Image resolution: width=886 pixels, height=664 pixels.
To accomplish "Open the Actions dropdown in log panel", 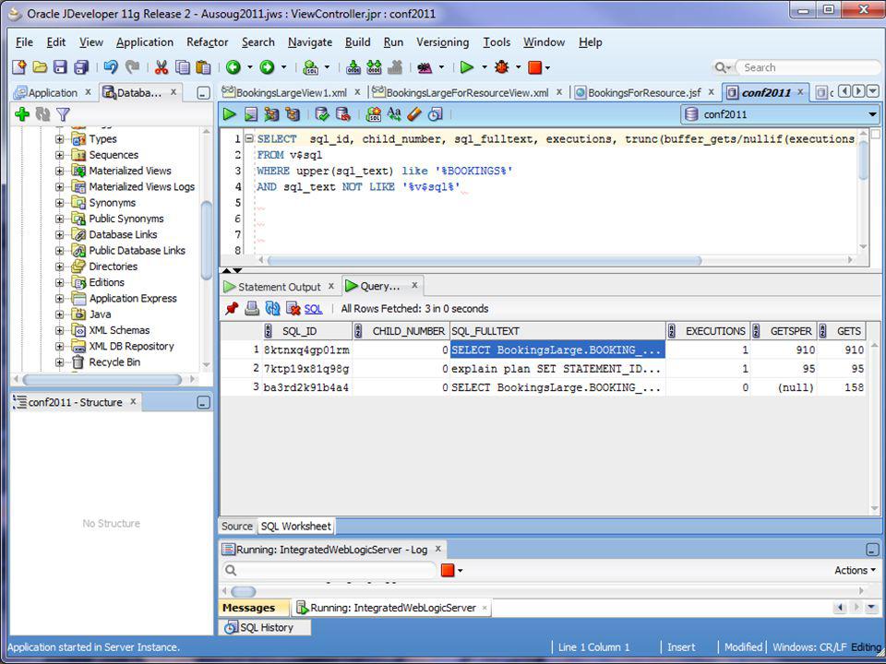I will 855,570.
